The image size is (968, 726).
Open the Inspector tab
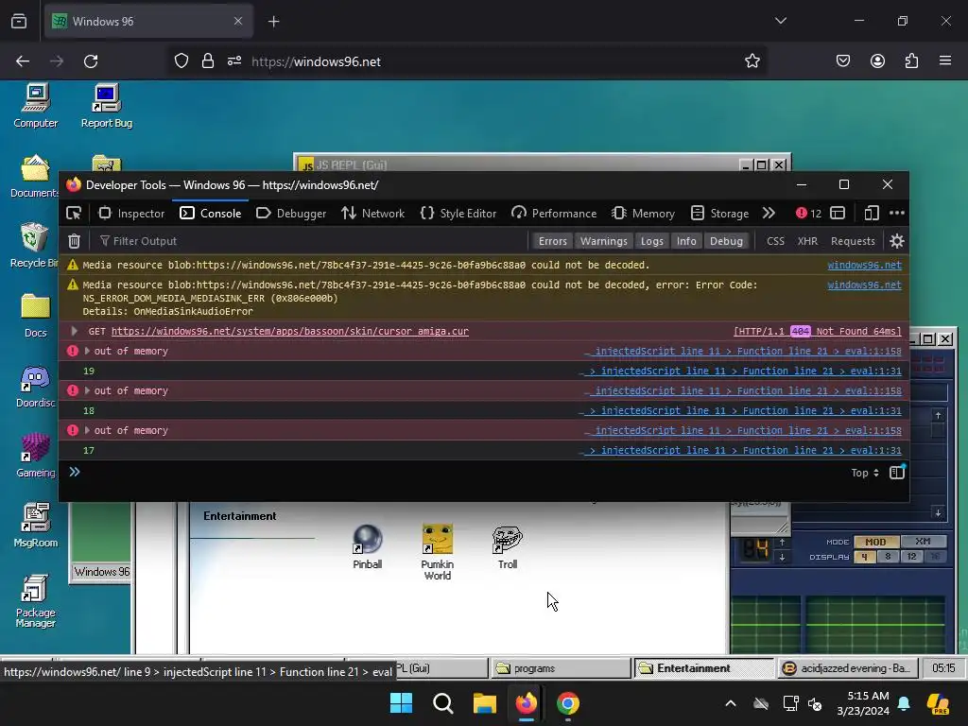(131, 213)
